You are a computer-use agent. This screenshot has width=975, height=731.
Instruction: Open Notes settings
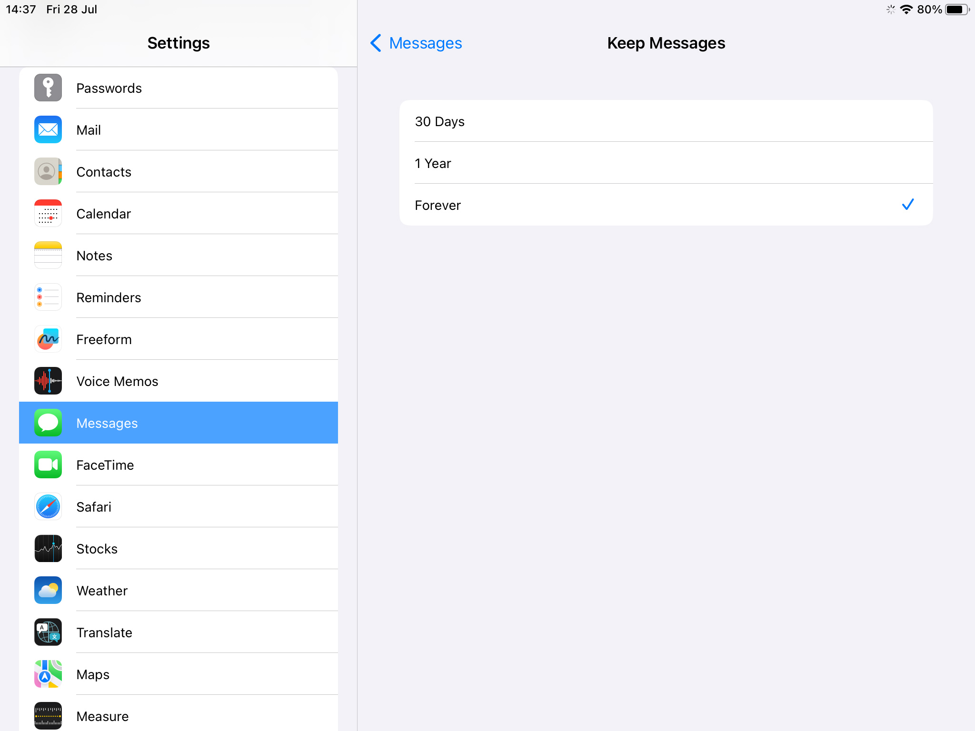179,256
